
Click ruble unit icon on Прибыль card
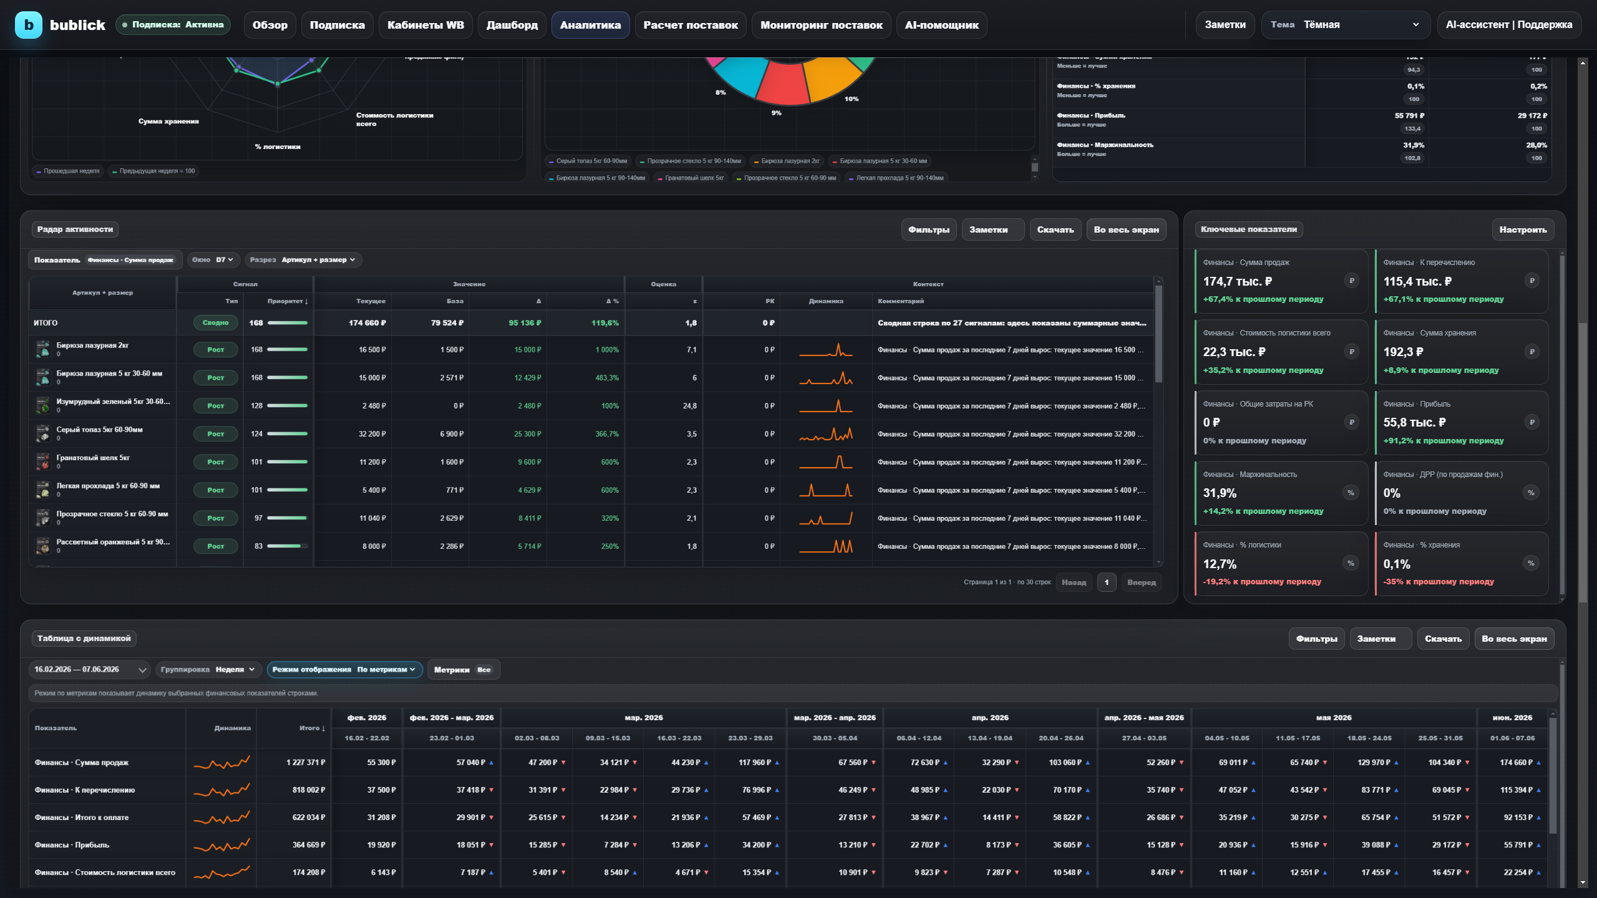(1531, 422)
